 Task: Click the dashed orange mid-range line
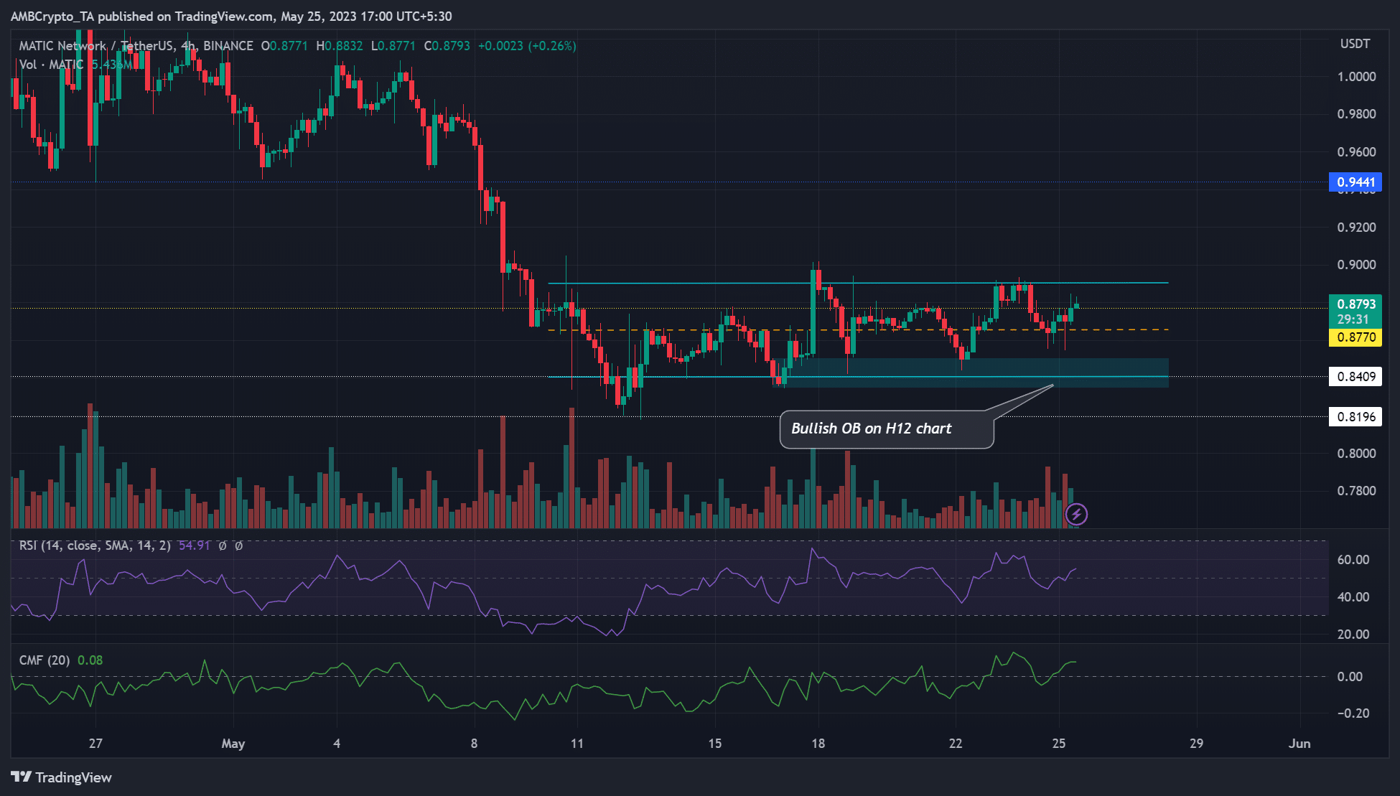[858, 330]
